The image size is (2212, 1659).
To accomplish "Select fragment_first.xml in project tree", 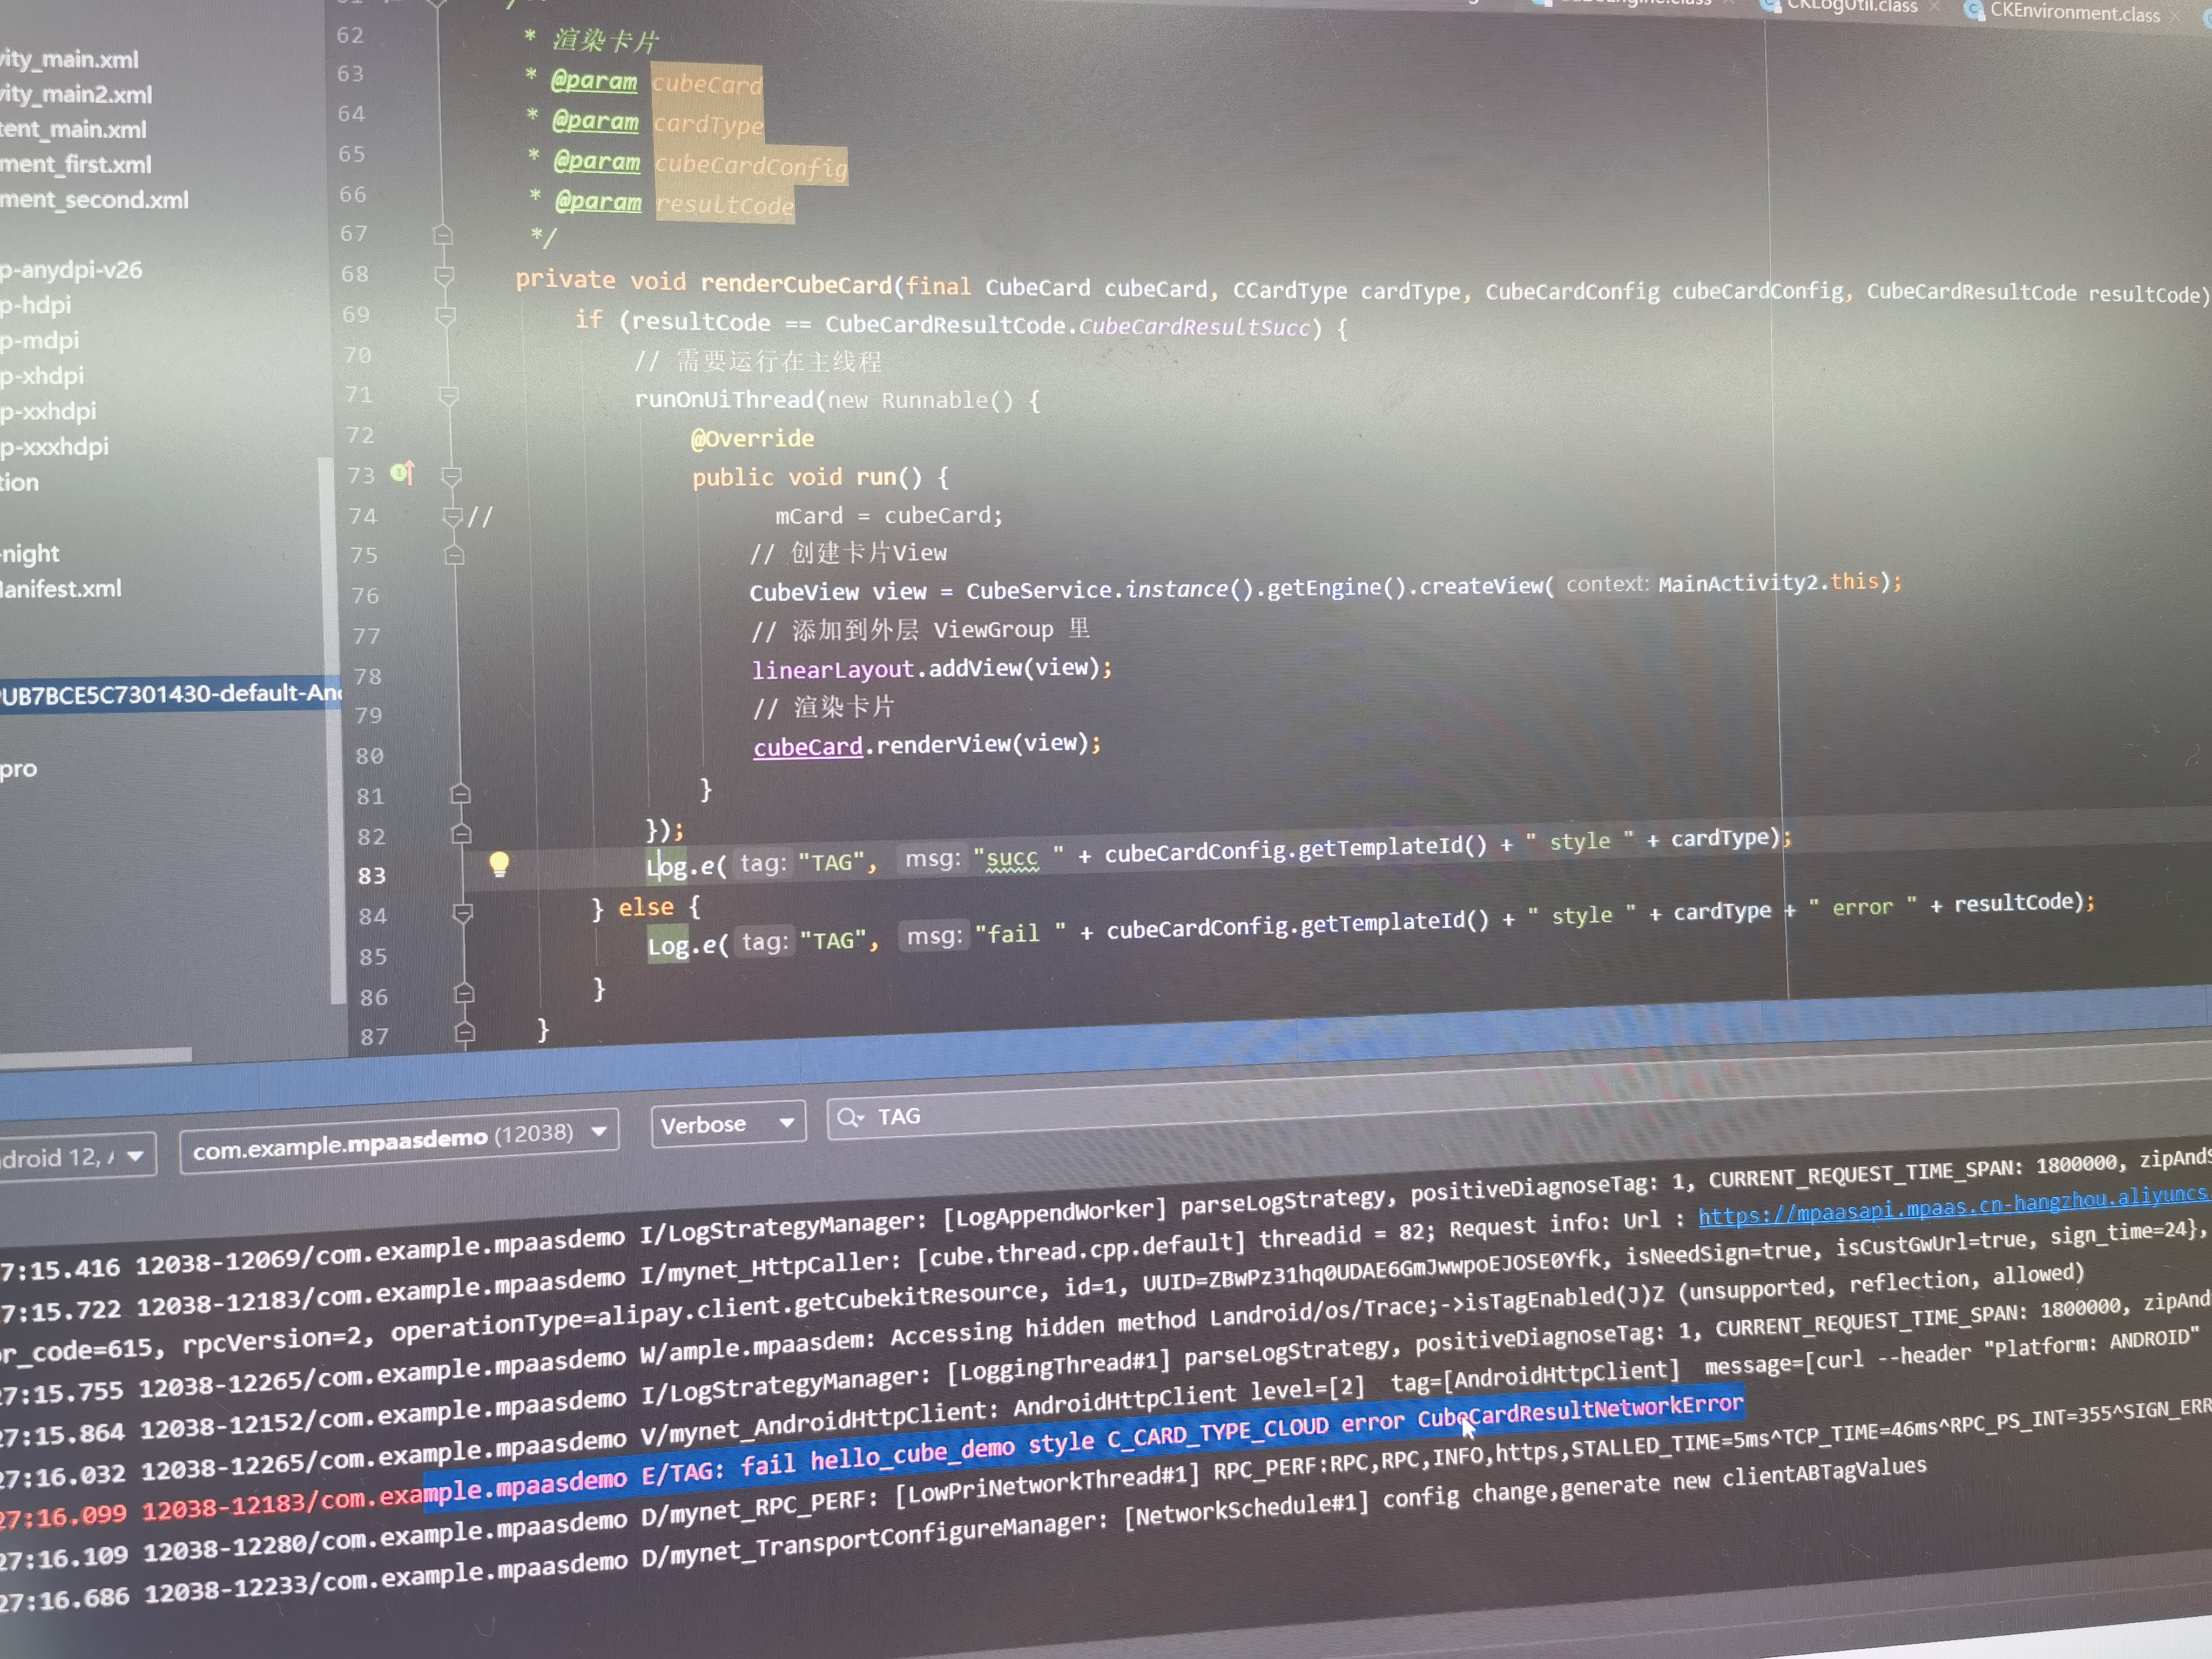I will tap(76, 164).
